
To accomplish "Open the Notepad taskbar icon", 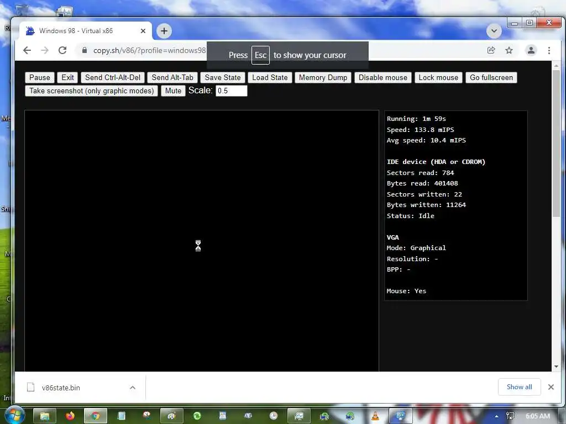I will coord(121,416).
